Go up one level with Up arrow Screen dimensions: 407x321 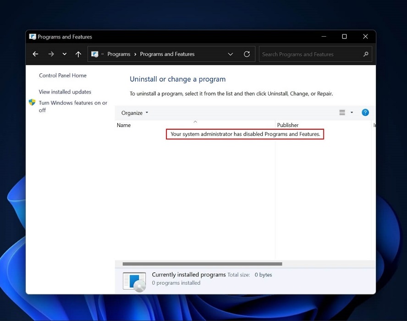click(x=78, y=54)
